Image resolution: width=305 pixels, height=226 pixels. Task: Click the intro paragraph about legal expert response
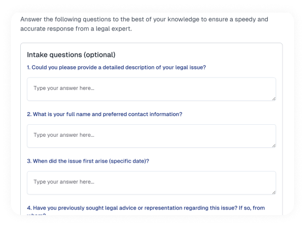tap(144, 24)
